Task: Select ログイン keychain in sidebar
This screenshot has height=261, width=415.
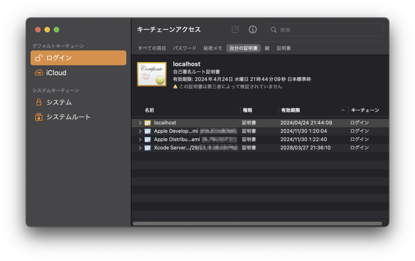Action: pyautogui.click(x=79, y=58)
